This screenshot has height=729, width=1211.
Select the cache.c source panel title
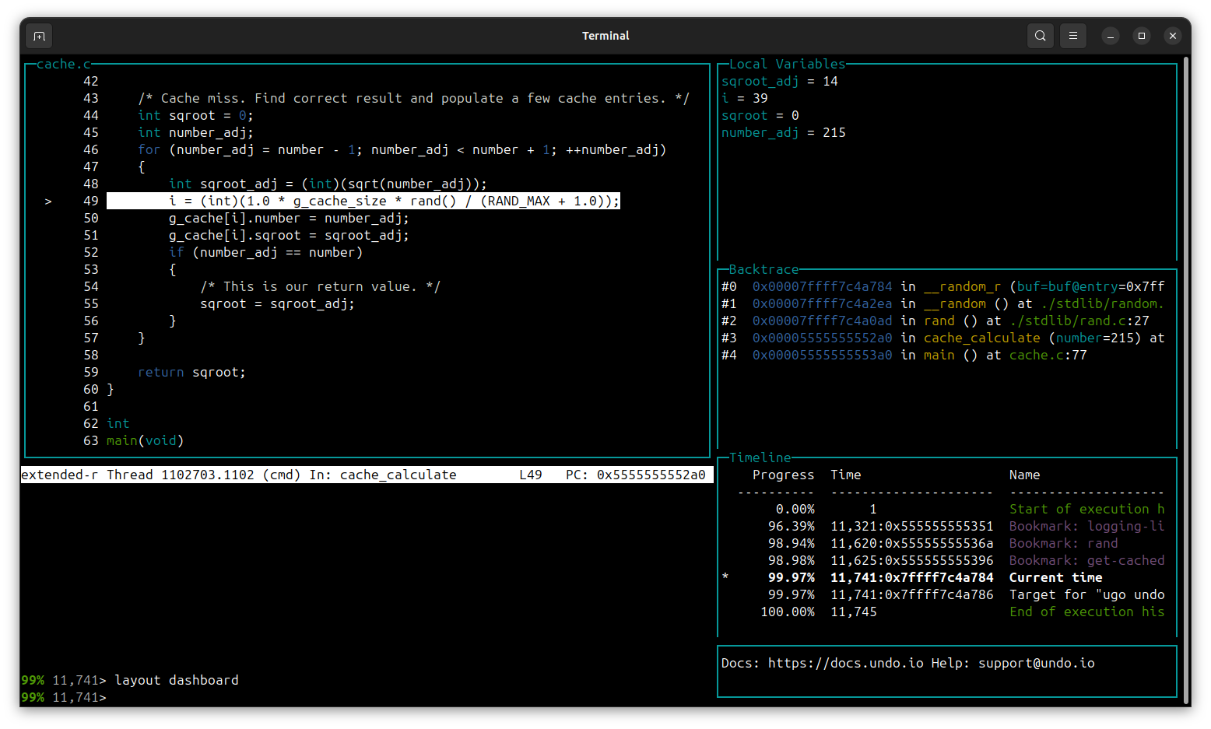click(x=62, y=64)
